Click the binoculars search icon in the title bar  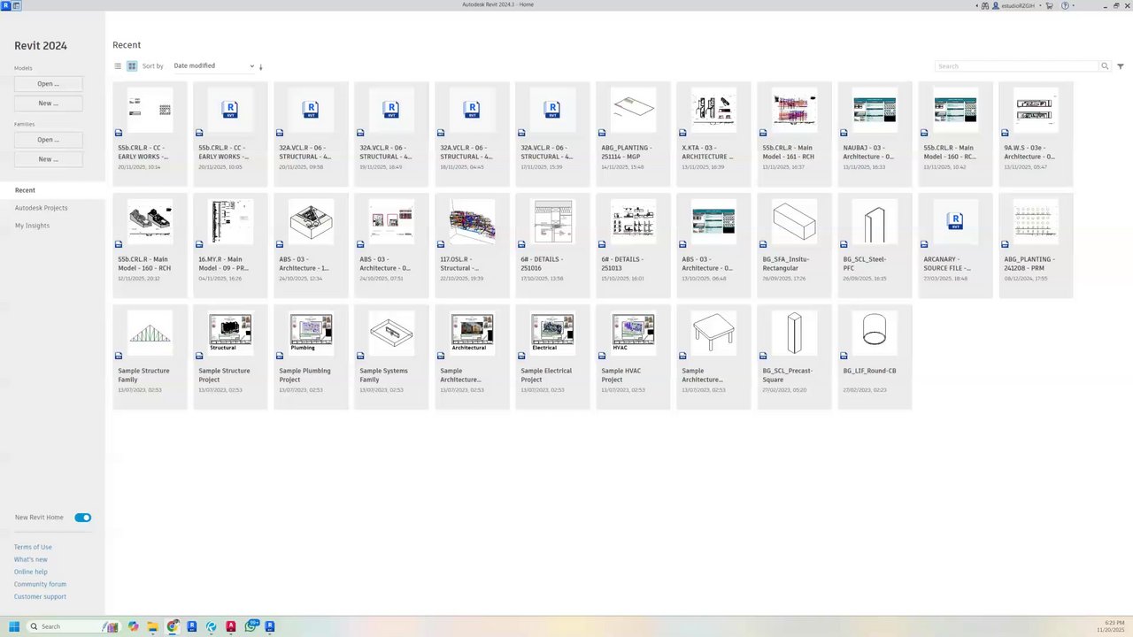coord(985,5)
